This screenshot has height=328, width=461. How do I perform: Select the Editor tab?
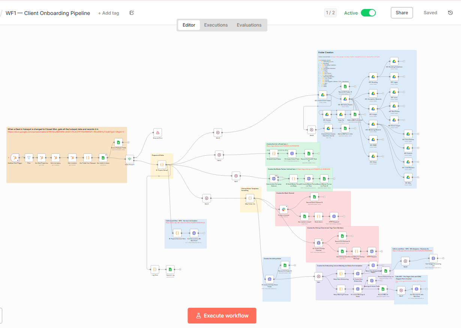point(189,25)
